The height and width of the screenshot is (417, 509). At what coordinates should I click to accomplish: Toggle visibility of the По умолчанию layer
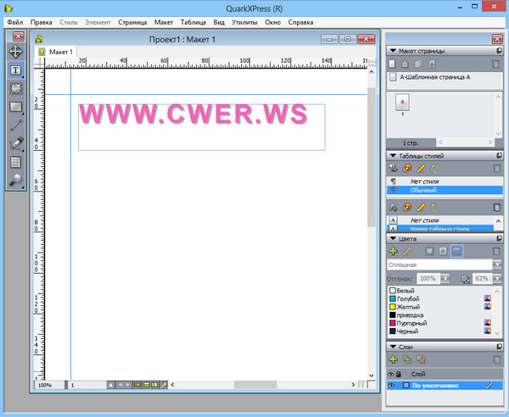coord(392,386)
